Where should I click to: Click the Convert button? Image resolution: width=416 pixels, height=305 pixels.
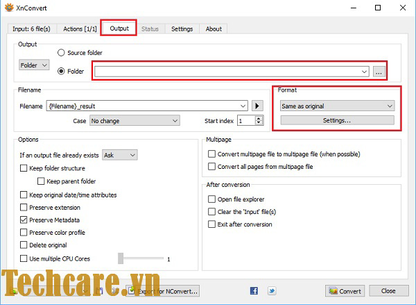pos(345,291)
